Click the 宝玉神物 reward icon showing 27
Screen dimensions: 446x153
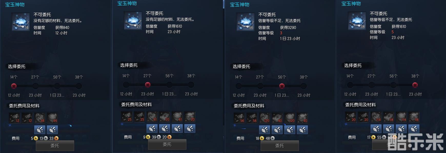133,20
